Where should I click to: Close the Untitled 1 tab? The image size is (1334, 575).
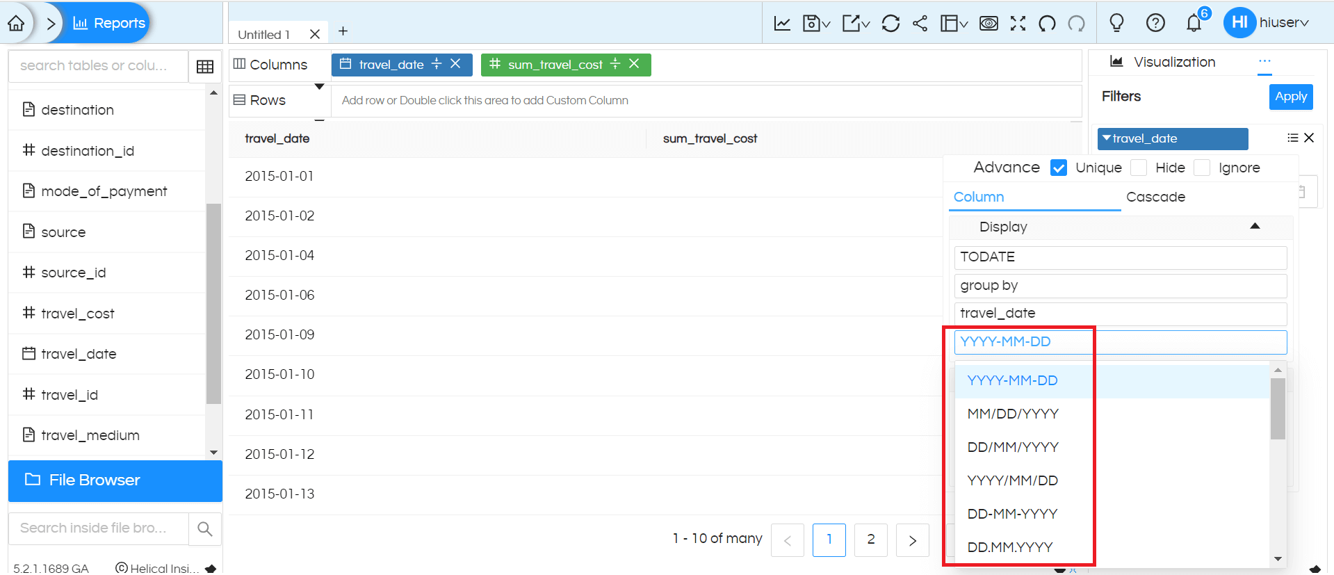(x=315, y=34)
